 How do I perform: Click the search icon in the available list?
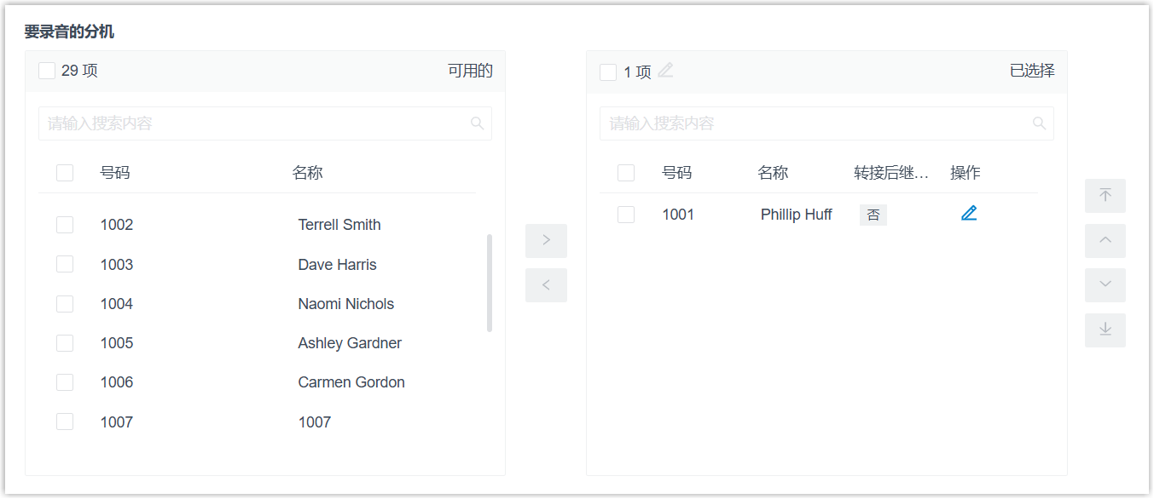pyautogui.click(x=478, y=123)
